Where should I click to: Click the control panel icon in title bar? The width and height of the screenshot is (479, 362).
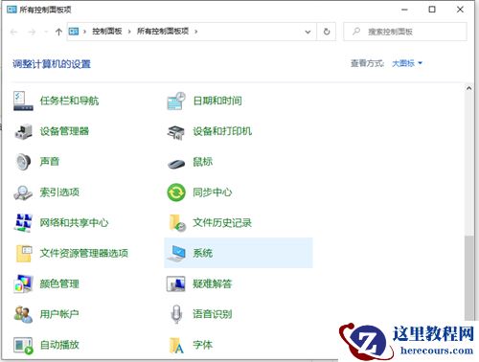click(x=11, y=10)
